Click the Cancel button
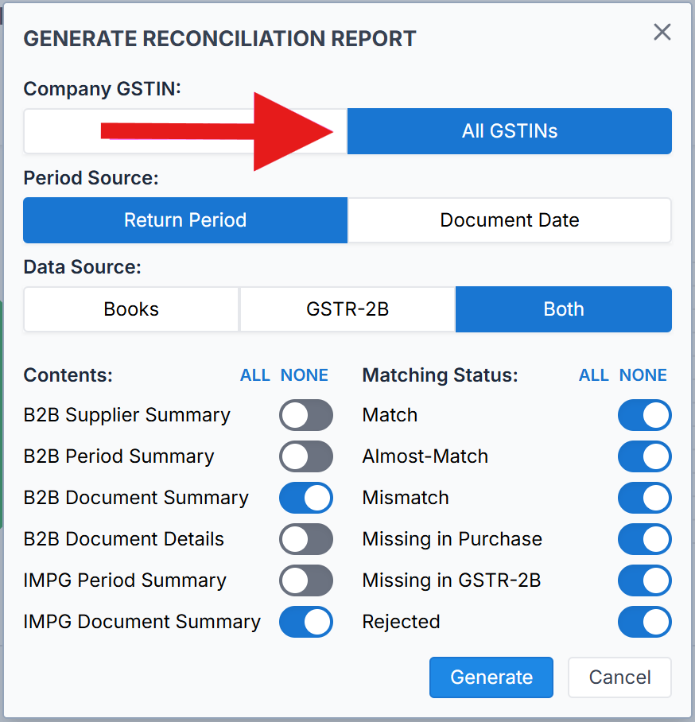The height and width of the screenshot is (722, 695). pos(619,677)
